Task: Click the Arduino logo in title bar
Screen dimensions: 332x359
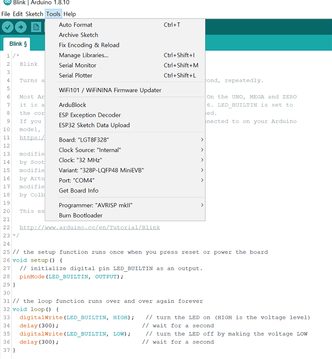Action: coord(7,2)
